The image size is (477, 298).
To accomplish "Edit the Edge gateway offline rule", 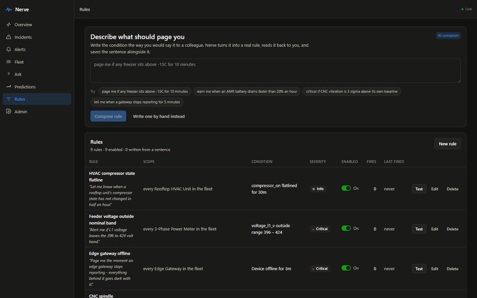I will pyautogui.click(x=435, y=269).
